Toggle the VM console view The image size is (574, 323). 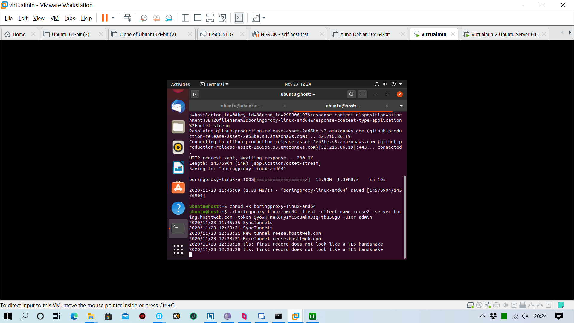tap(239, 18)
